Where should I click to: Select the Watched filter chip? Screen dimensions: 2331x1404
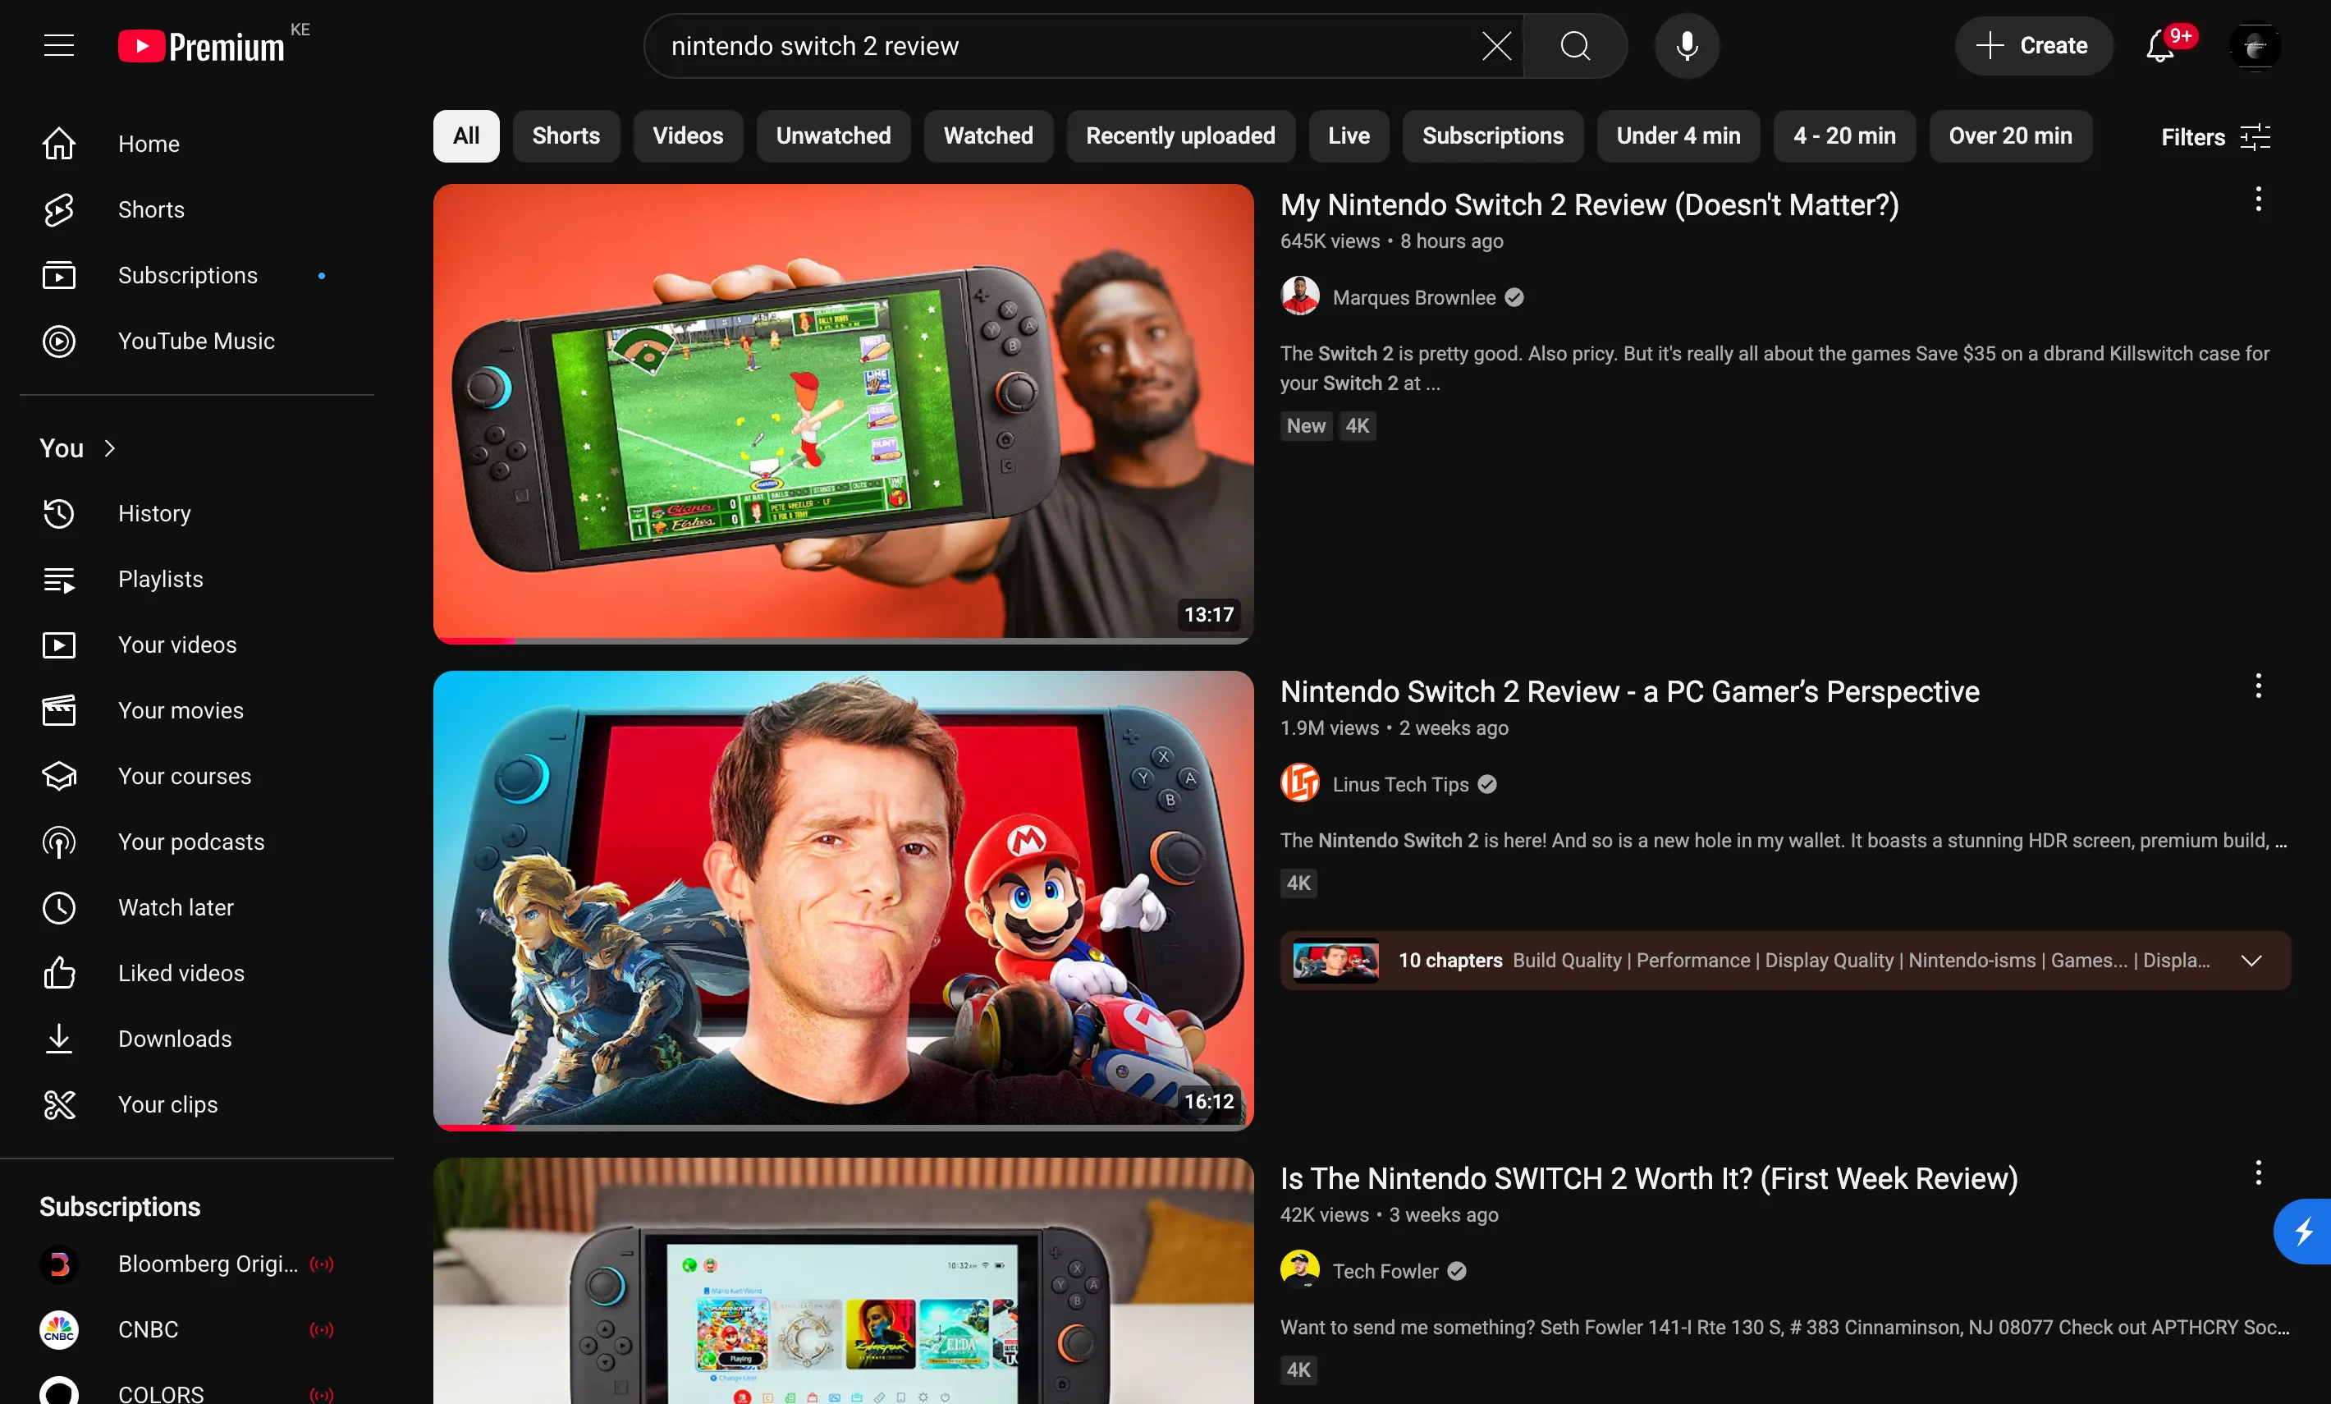tap(988, 136)
